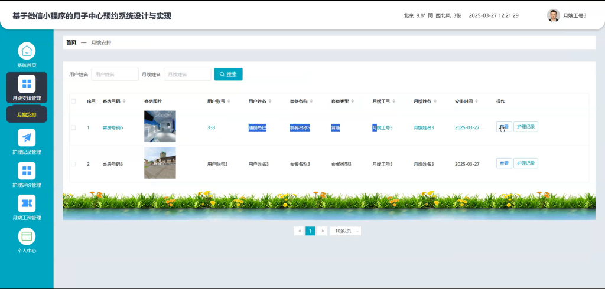Click the 月嫂工号3 username in header
Viewport: 605px width, 289px height.
[574, 15]
